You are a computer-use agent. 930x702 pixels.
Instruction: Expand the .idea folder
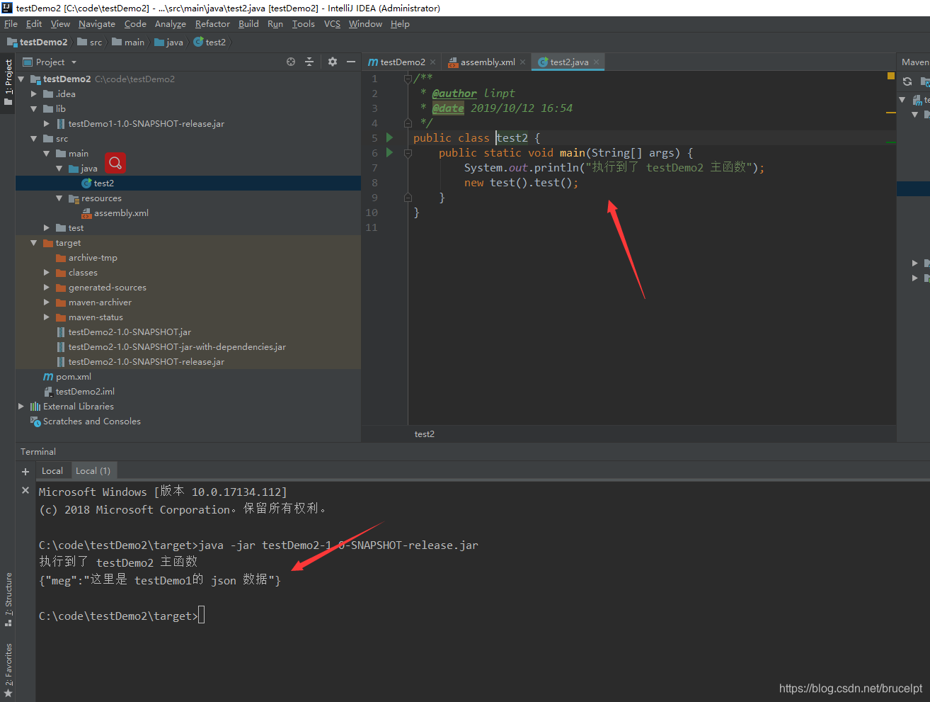tap(34, 94)
